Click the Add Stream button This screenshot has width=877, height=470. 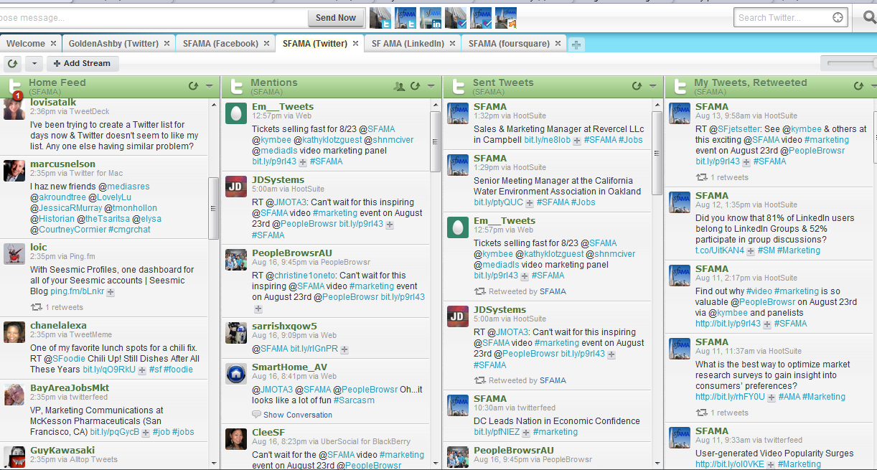(82, 64)
